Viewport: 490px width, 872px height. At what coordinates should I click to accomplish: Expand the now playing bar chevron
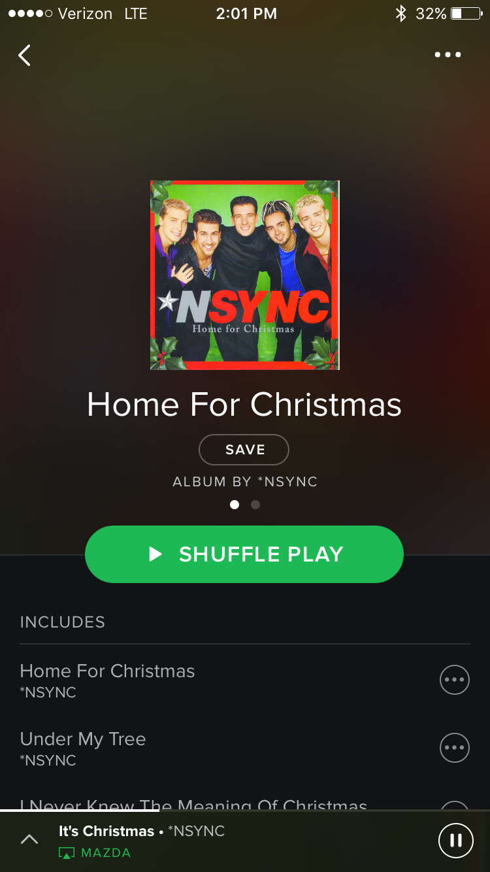tap(29, 839)
